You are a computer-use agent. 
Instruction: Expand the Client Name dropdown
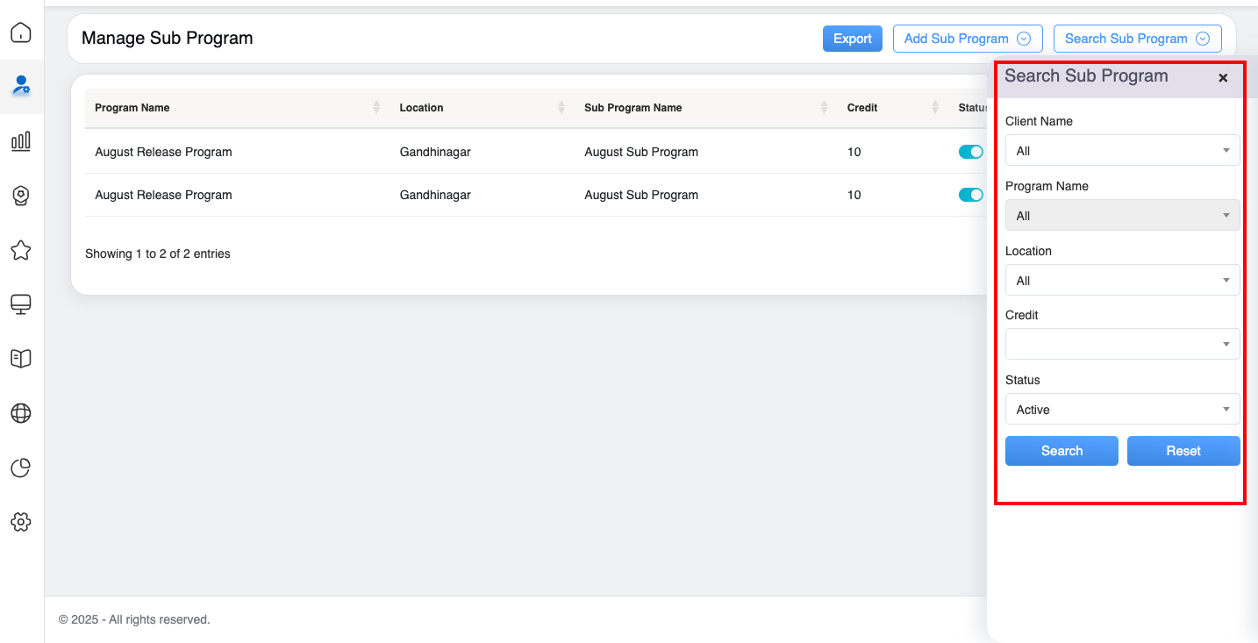tap(1122, 150)
